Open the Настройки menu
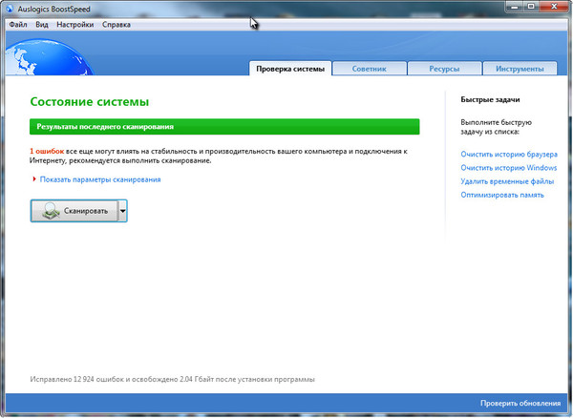573x418 pixels. point(75,25)
